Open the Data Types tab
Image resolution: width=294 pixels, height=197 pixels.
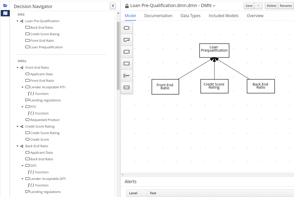190,16
